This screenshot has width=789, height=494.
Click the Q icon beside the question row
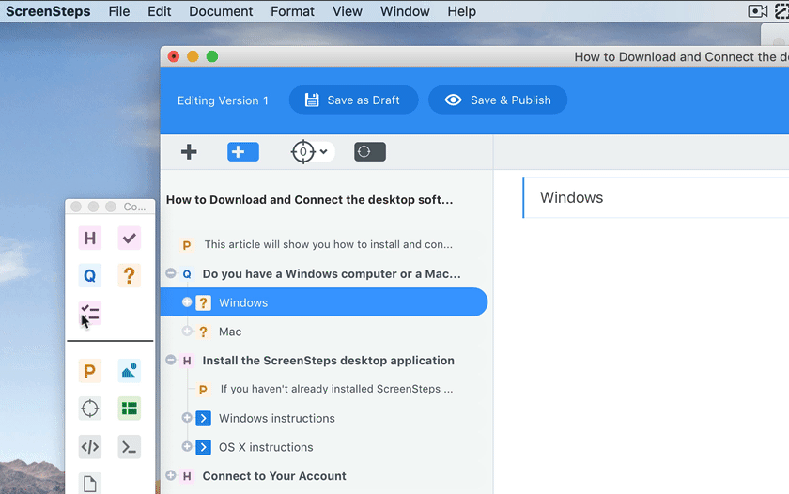point(187,274)
